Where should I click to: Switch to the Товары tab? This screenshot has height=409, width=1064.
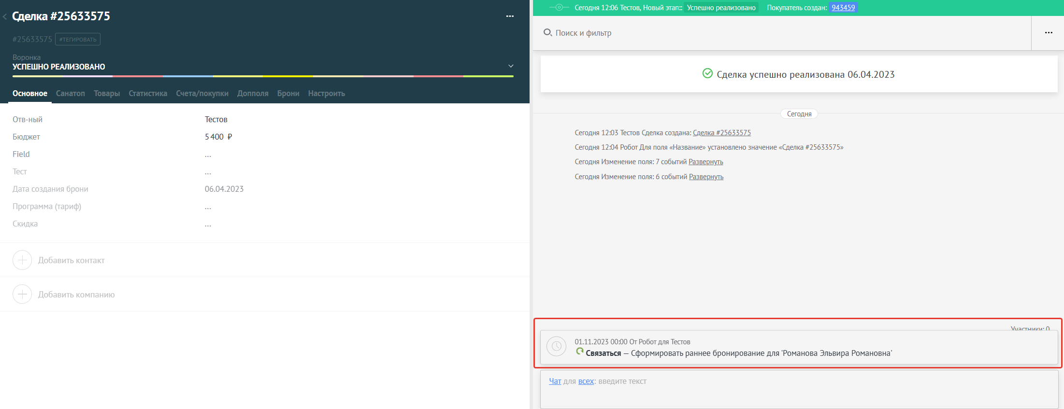click(x=107, y=94)
